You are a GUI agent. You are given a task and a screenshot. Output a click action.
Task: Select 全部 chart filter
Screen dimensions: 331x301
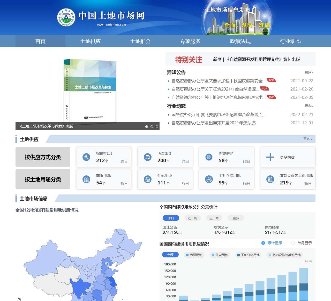(x=170, y=255)
